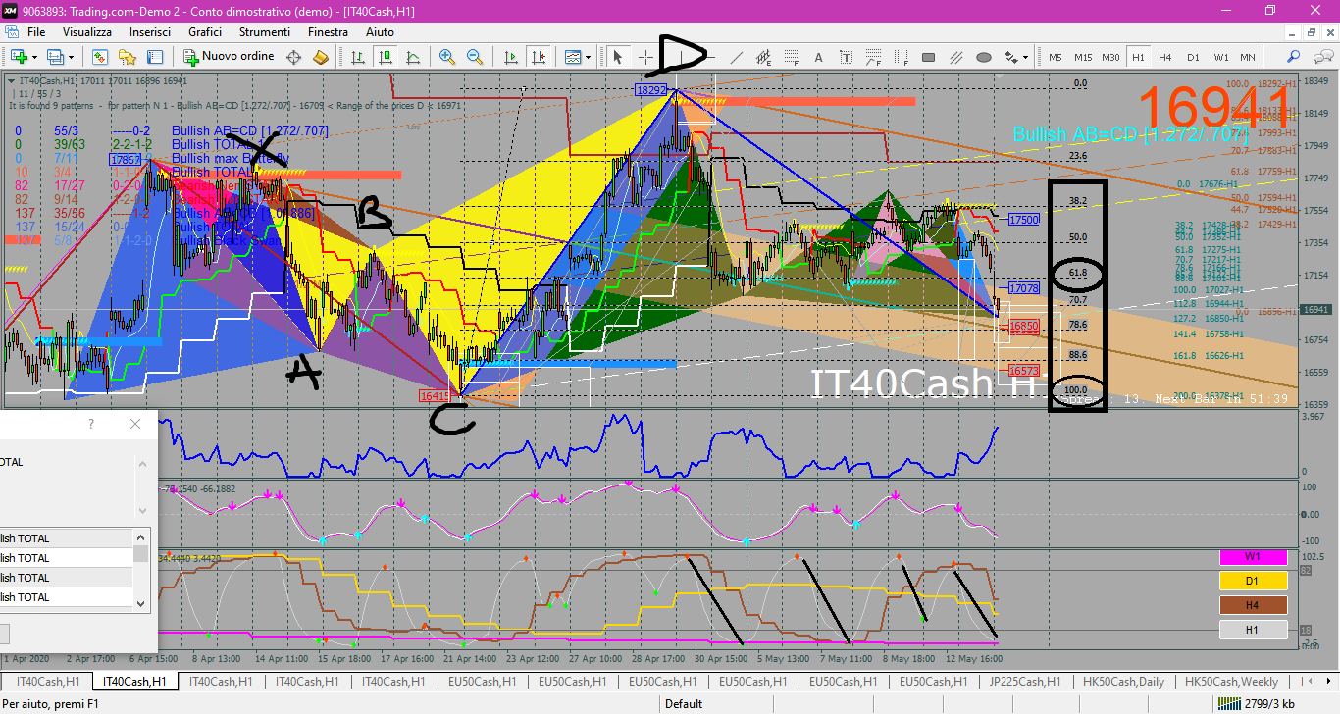
Task: Open the Finestra menu
Action: pyautogui.click(x=328, y=32)
